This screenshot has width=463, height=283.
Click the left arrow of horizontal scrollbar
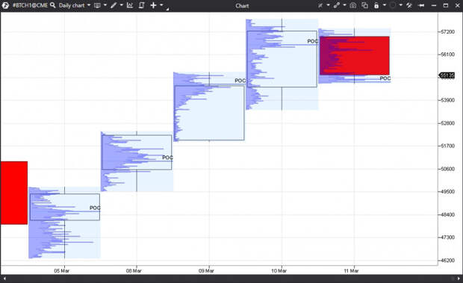[x=4, y=279]
